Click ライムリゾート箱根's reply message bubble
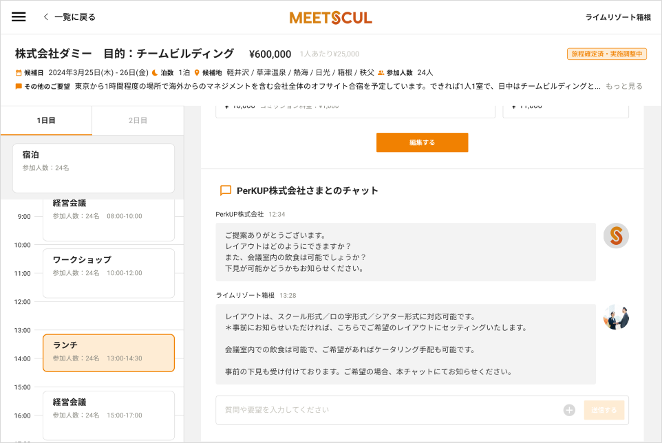The image size is (662, 443). click(x=406, y=344)
